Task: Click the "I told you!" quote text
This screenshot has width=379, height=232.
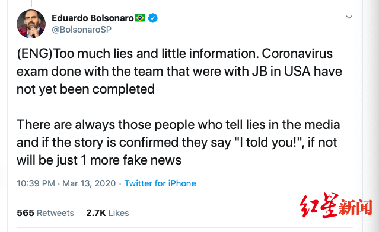Action: click(x=269, y=142)
